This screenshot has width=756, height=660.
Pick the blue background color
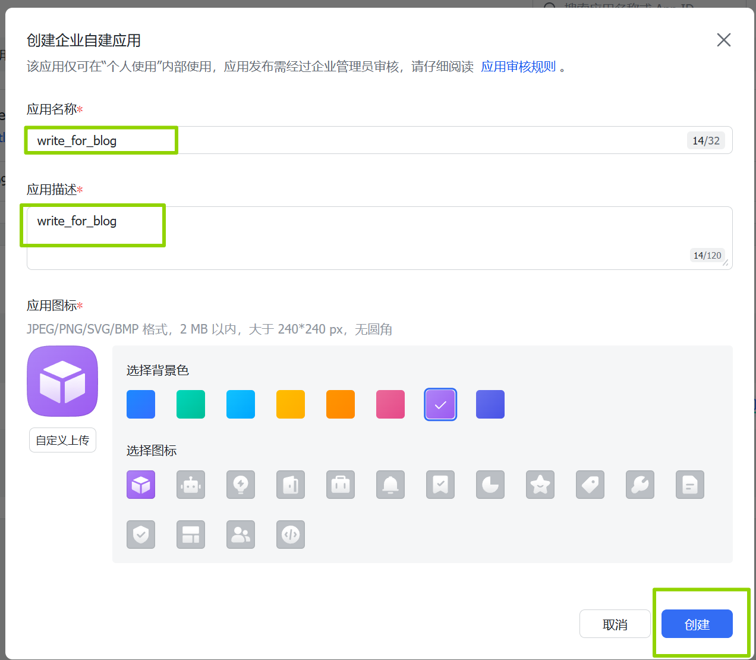141,404
